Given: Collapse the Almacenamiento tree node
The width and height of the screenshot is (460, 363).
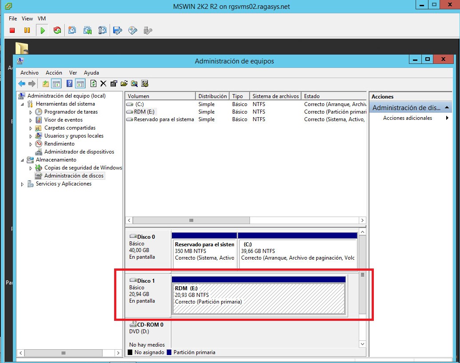Looking at the screenshot, I should click(22, 160).
